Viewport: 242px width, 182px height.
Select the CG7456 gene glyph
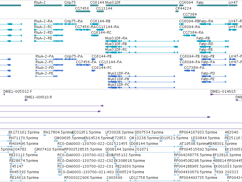pyautogui.click(x=82, y=11)
